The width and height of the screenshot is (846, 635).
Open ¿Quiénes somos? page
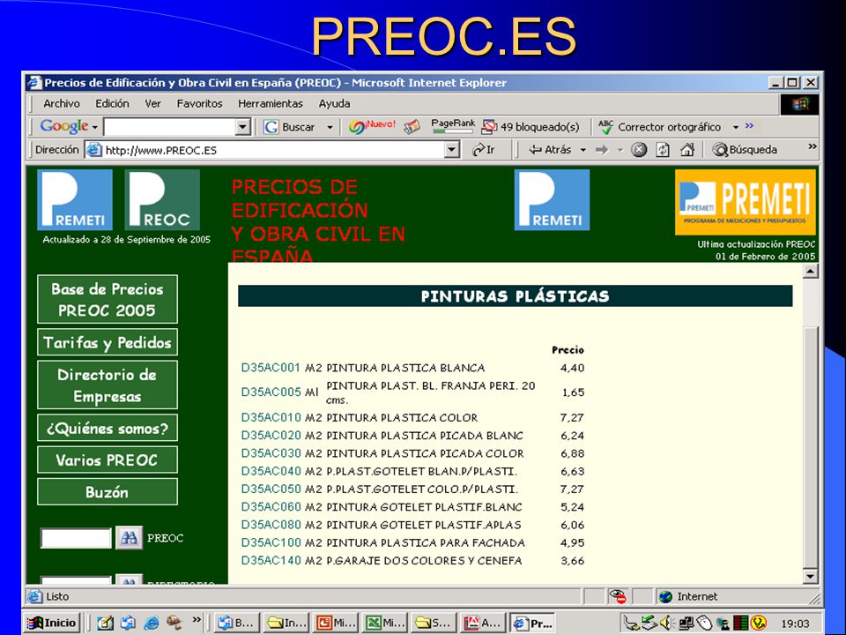(108, 429)
